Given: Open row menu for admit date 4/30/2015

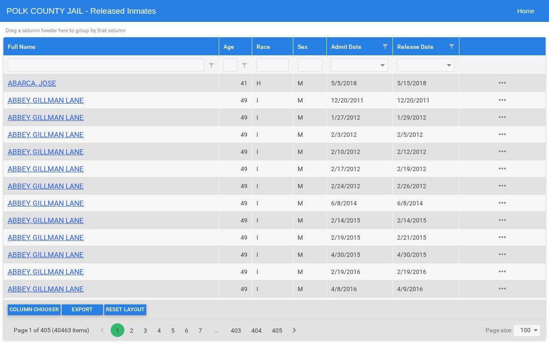Looking at the screenshot, I should pyautogui.click(x=502, y=254).
